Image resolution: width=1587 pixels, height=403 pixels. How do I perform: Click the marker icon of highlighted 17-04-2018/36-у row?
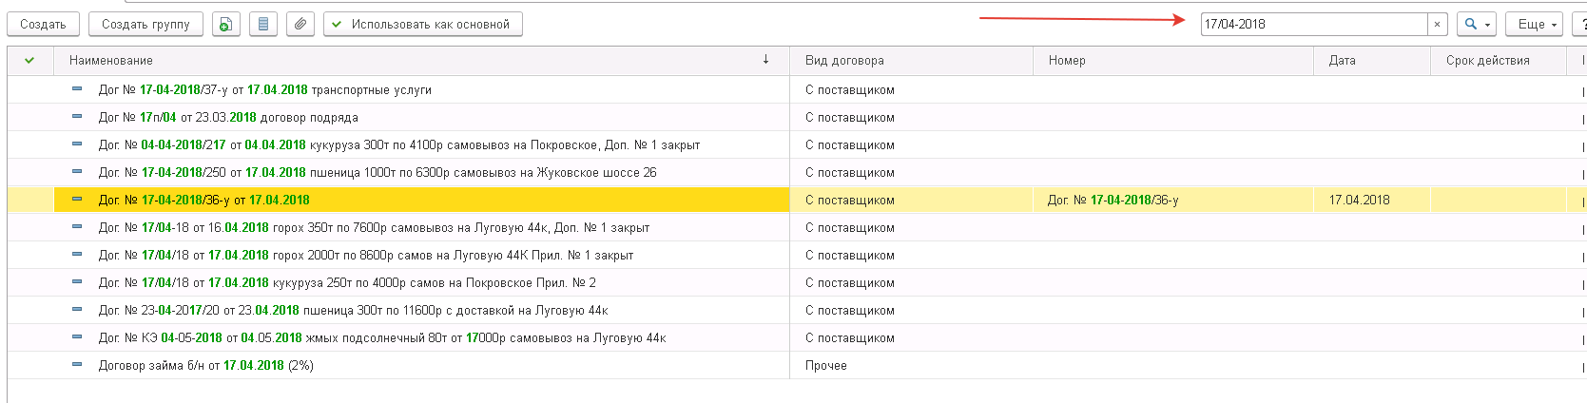coord(77,200)
